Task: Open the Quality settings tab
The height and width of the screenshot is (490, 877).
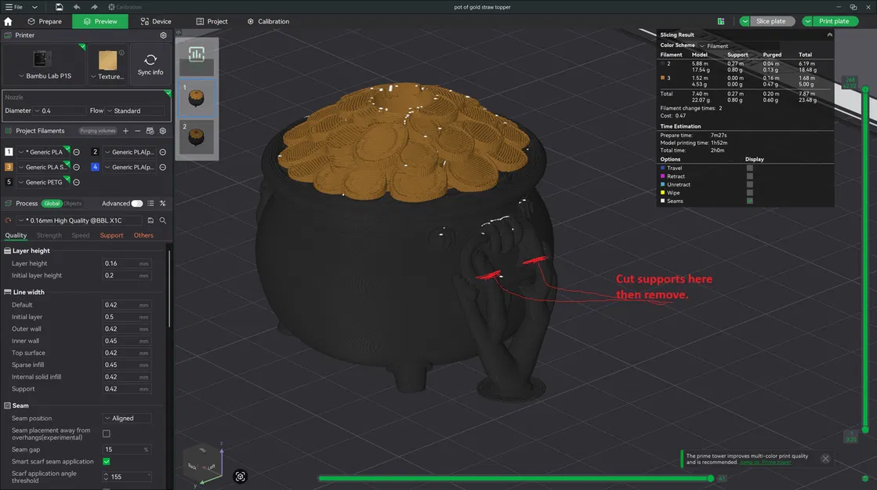Action: 16,235
